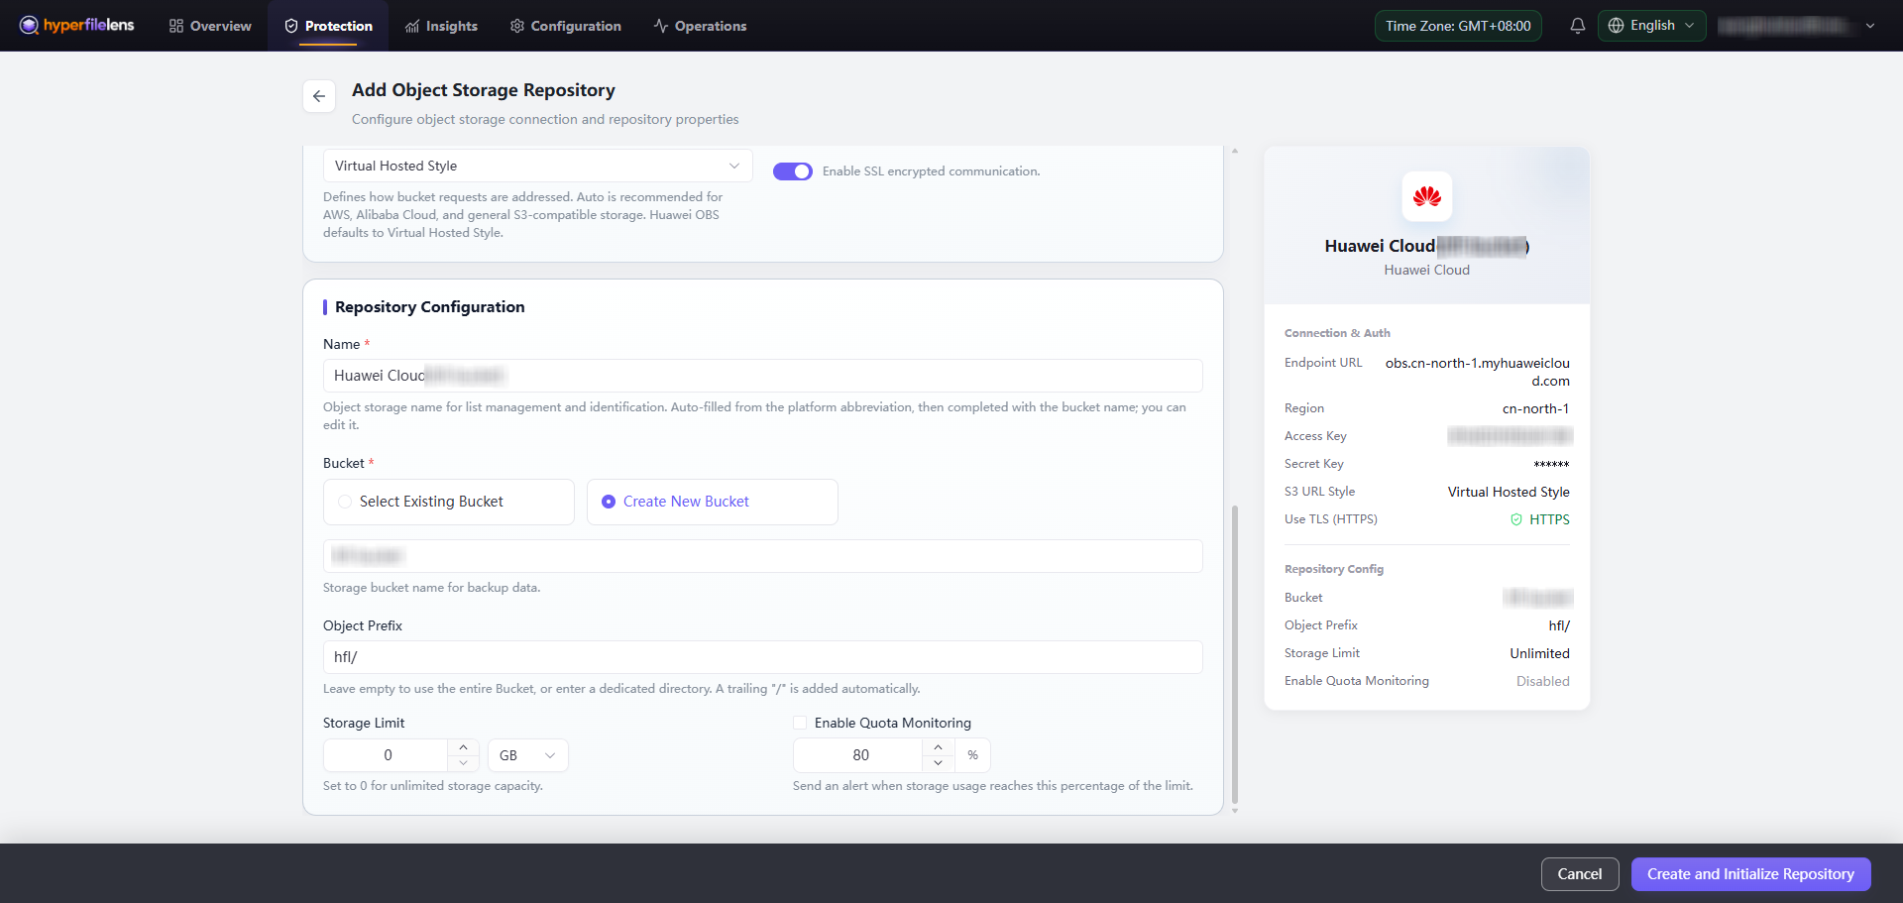Open the Virtual Hosted Style dropdown
Image resolution: width=1903 pixels, height=903 pixels.
coord(538,166)
